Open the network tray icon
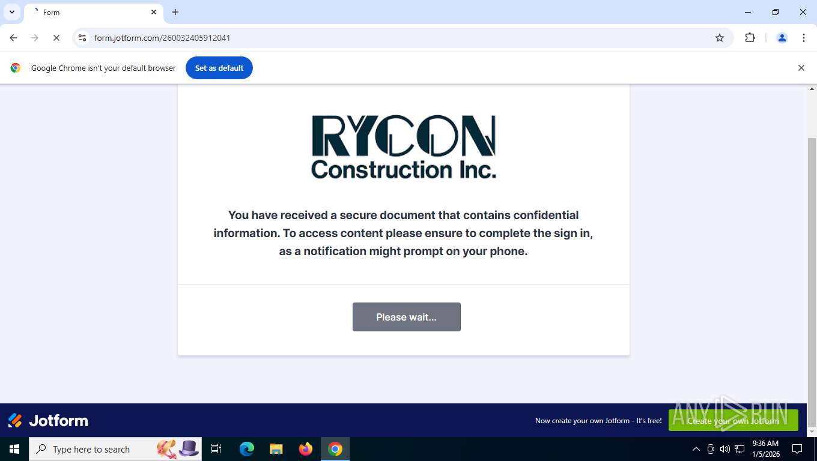 [740, 449]
